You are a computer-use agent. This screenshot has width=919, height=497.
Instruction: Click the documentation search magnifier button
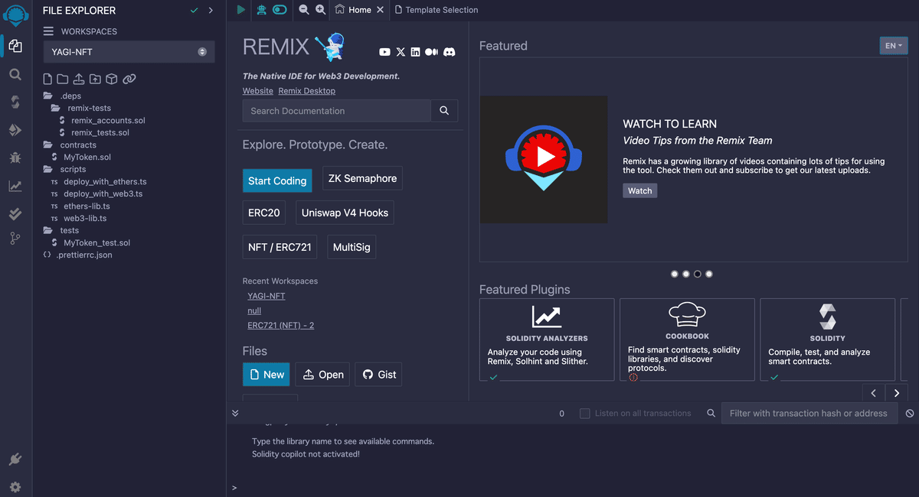point(444,111)
